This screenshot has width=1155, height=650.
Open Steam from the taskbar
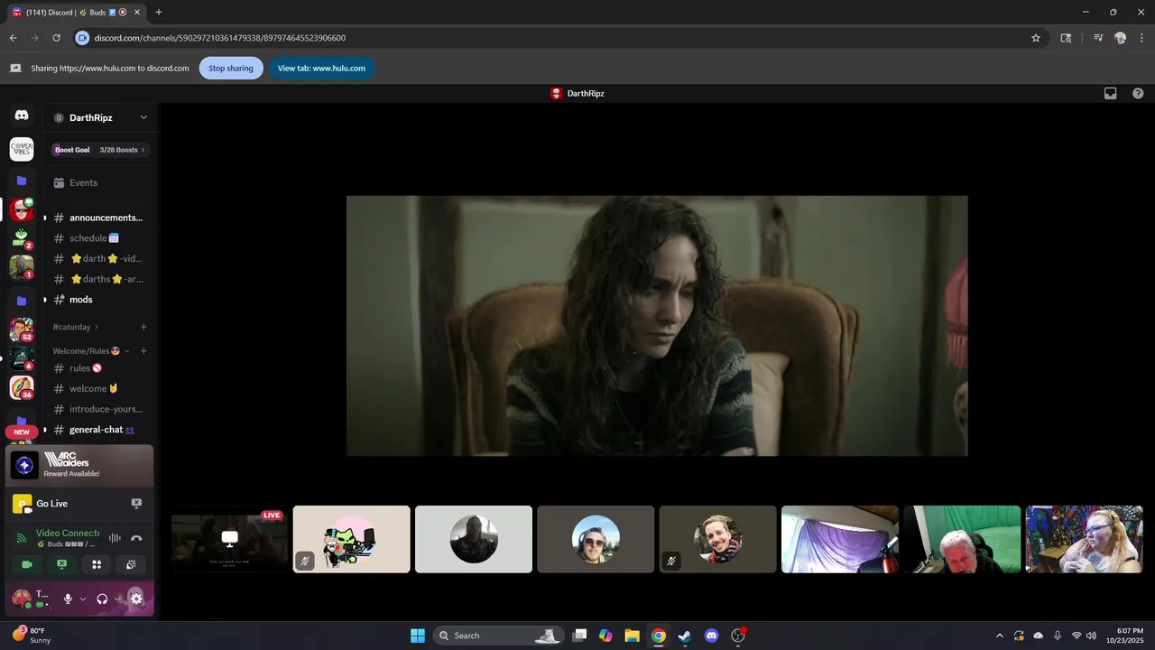pyautogui.click(x=685, y=636)
